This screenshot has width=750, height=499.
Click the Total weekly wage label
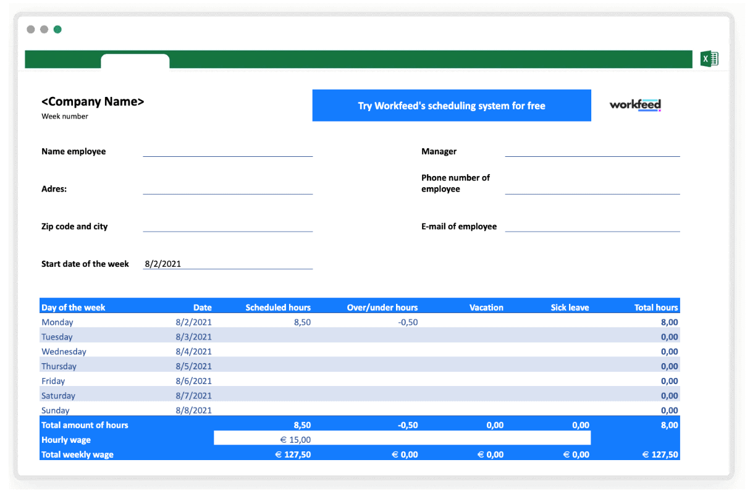coord(77,455)
